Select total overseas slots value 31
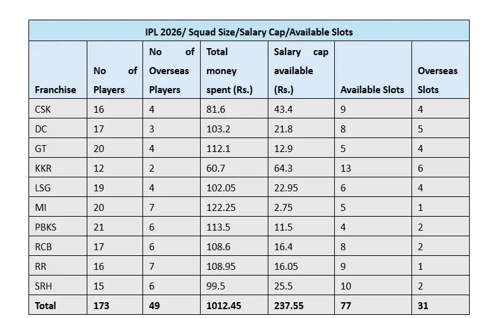The image size is (495, 318). pos(423,305)
